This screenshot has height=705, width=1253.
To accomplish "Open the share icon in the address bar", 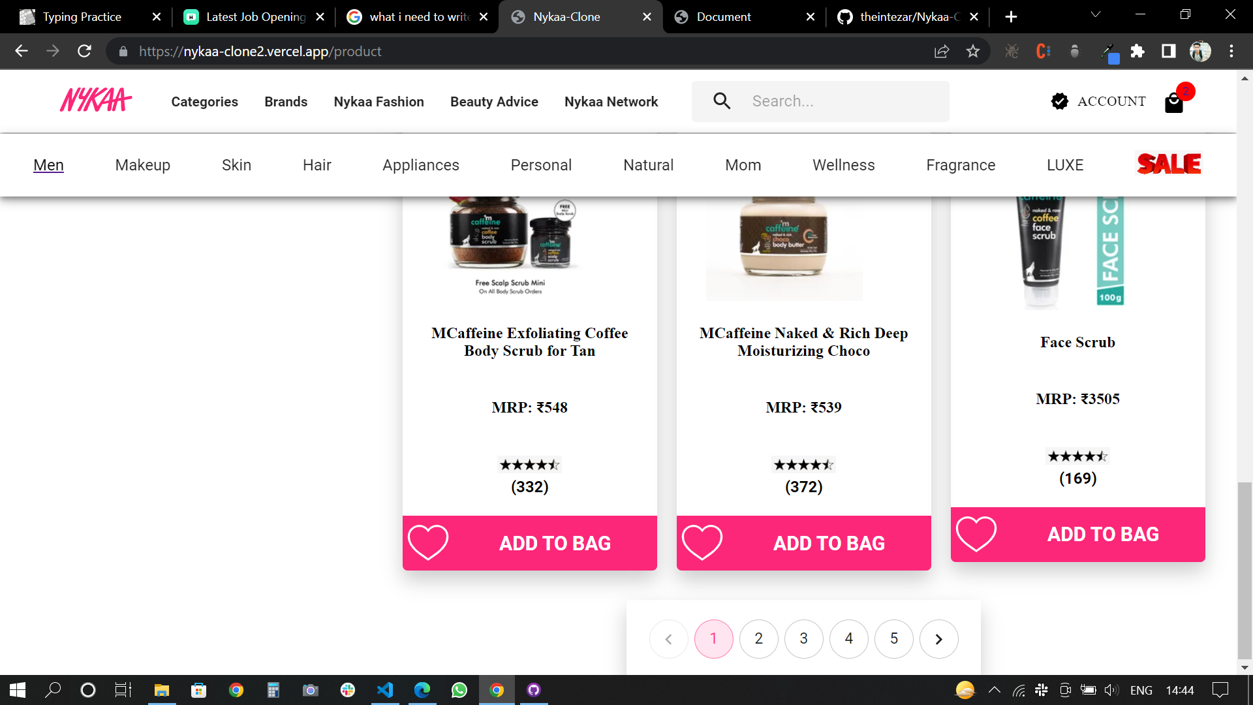I will (x=941, y=51).
